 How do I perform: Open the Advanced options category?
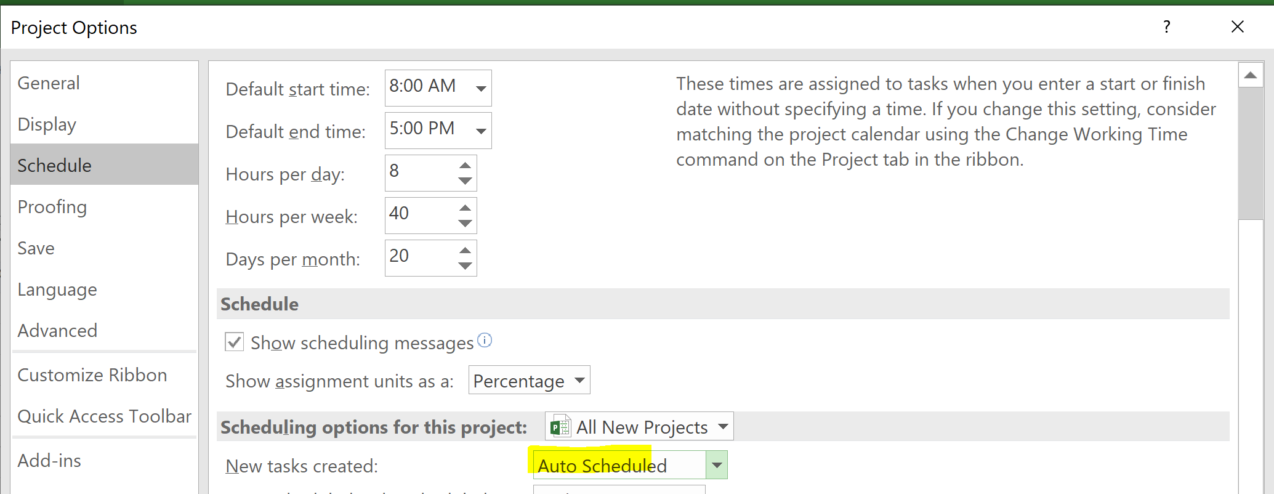[57, 331]
